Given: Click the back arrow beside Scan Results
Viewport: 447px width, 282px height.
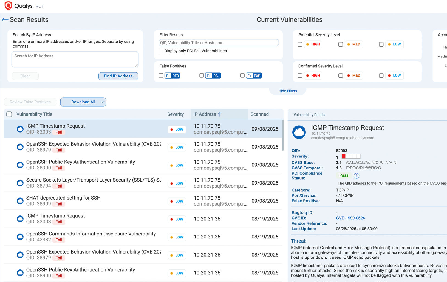Looking at the screenshot, I should (5, 20).
